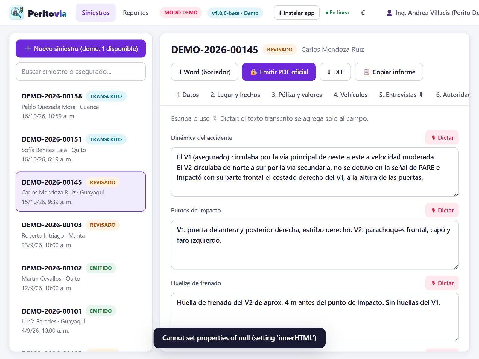This screenshot has width=479, height=359.
Task: Click the MODO DEMO badge
Action: point(181,13)
